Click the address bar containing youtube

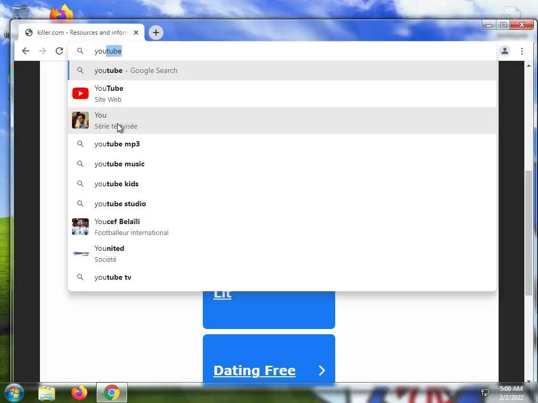point(282,51)
